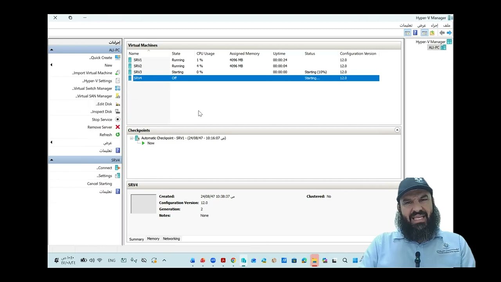This screenshot has width=501, height=282.
Task: Select the ALI-PC server node in tree
Action: coord(437,47)
